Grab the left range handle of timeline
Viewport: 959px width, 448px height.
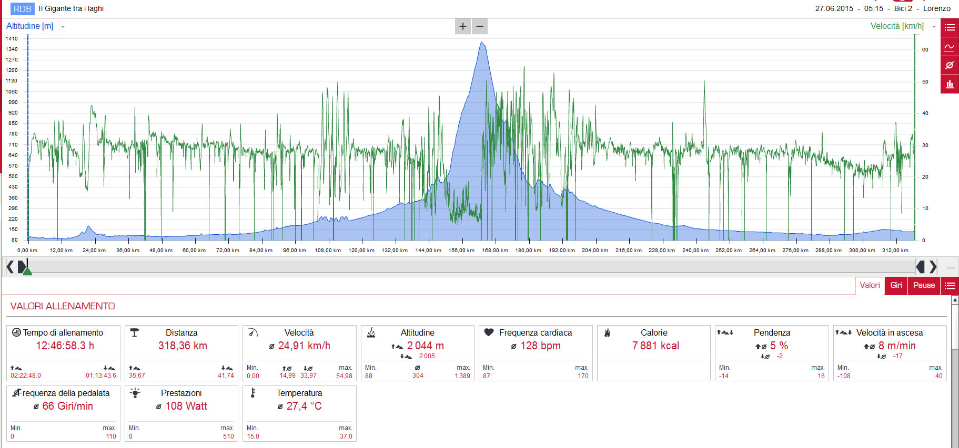(22, 267)
